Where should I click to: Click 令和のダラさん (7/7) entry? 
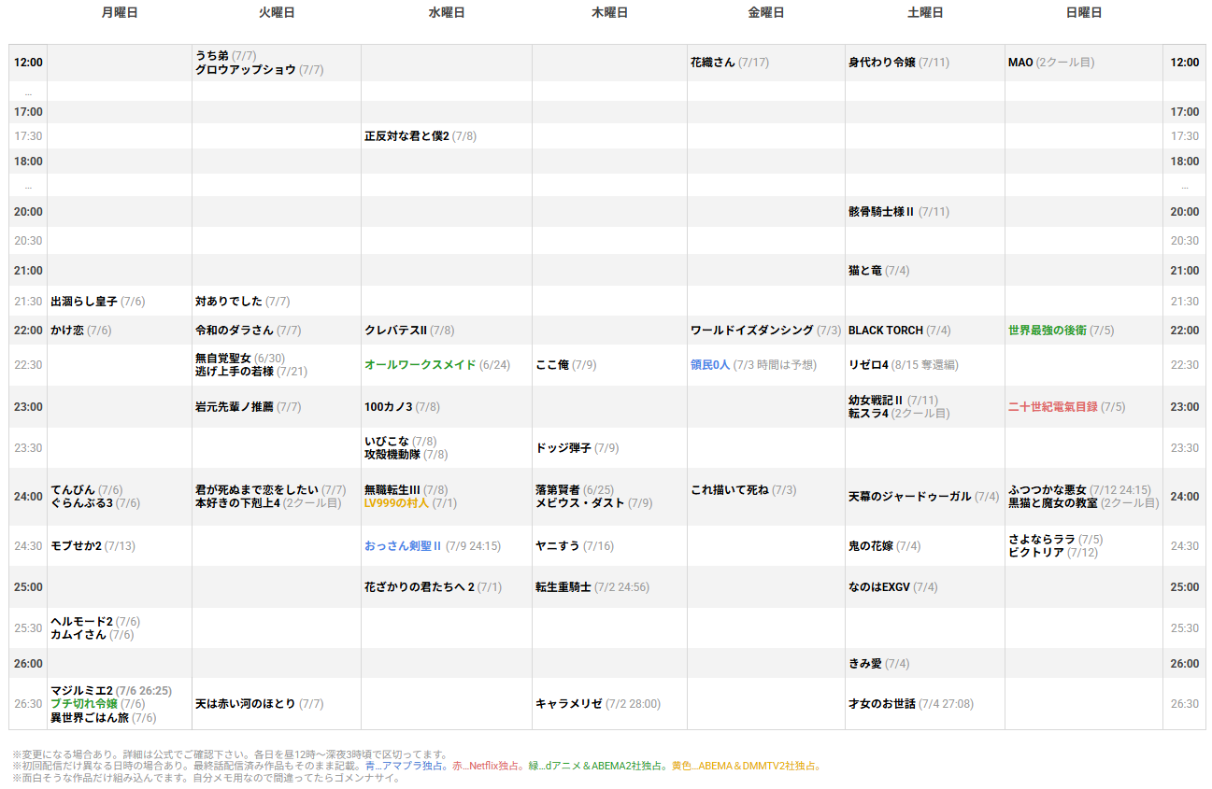(x=249, y=331)
